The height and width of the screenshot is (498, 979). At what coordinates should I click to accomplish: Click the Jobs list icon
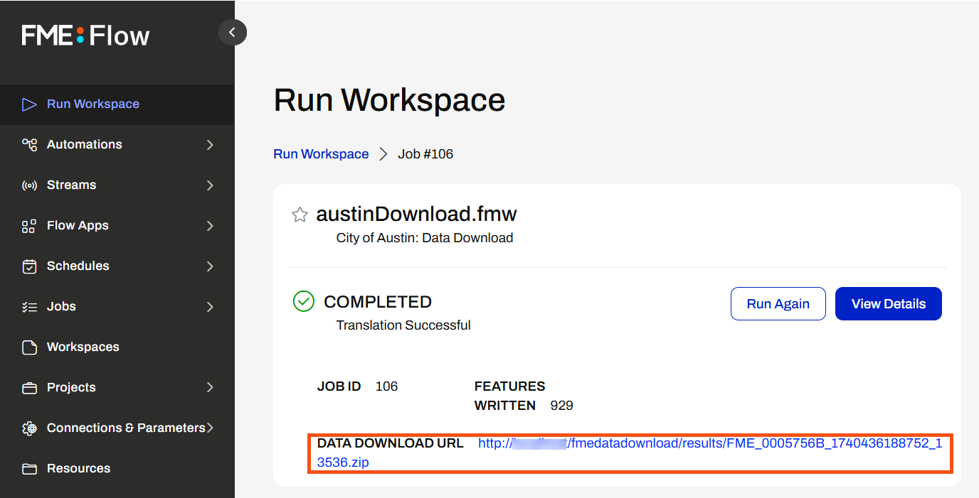click(29, 307)
